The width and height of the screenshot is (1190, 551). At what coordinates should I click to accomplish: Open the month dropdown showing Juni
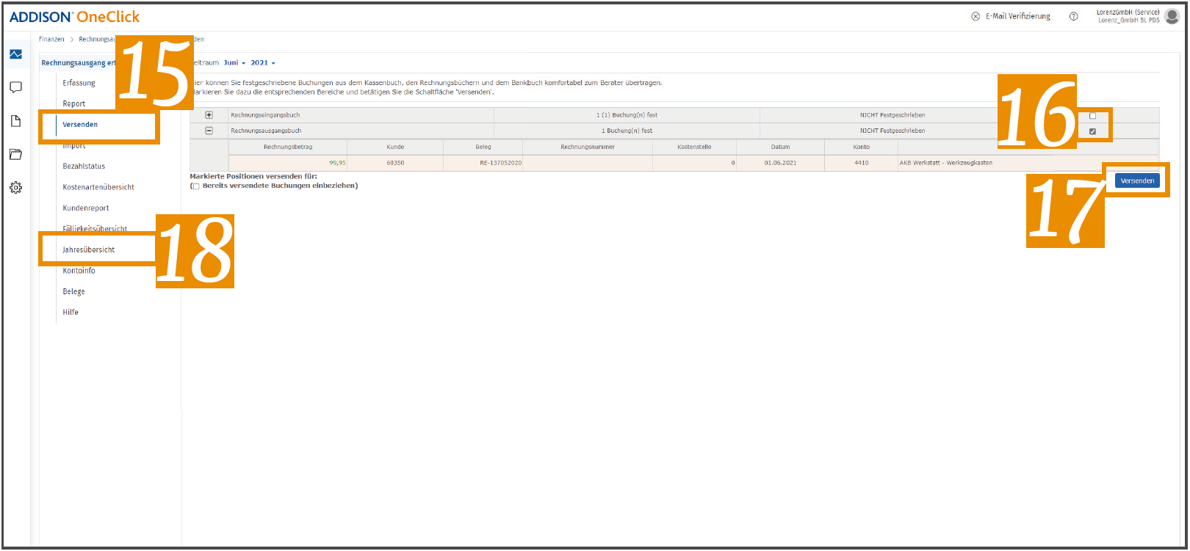click(x=235, y=63)
